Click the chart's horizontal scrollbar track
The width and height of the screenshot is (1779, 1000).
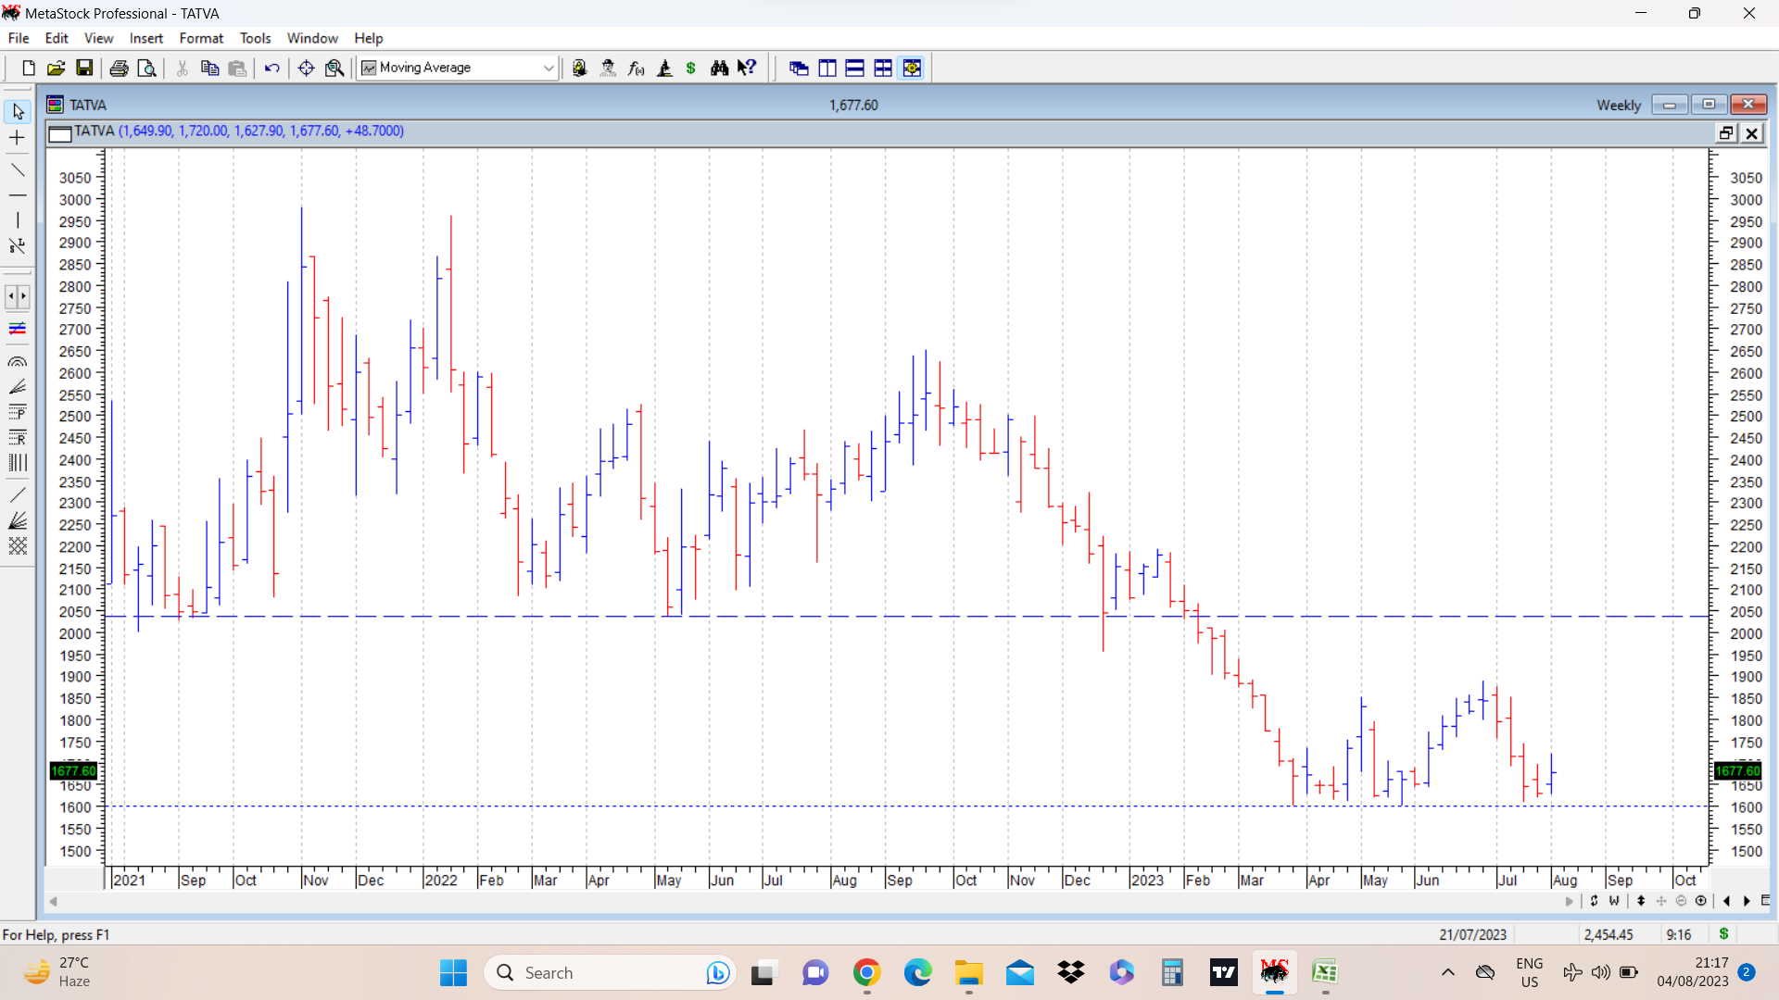tap(806, 901)
